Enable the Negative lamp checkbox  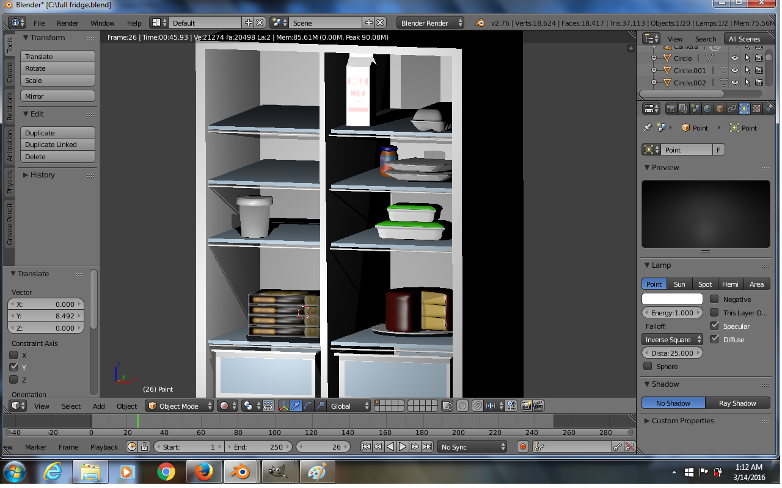coord(714,299)
